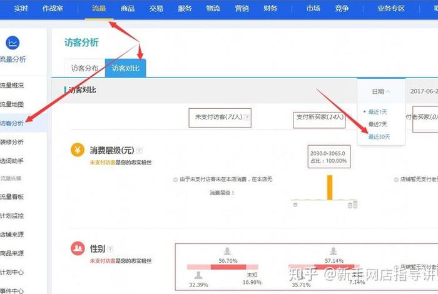Open the 物流 top menu
438x294 pixels.
pyautogui.click(x=213, y=8)
